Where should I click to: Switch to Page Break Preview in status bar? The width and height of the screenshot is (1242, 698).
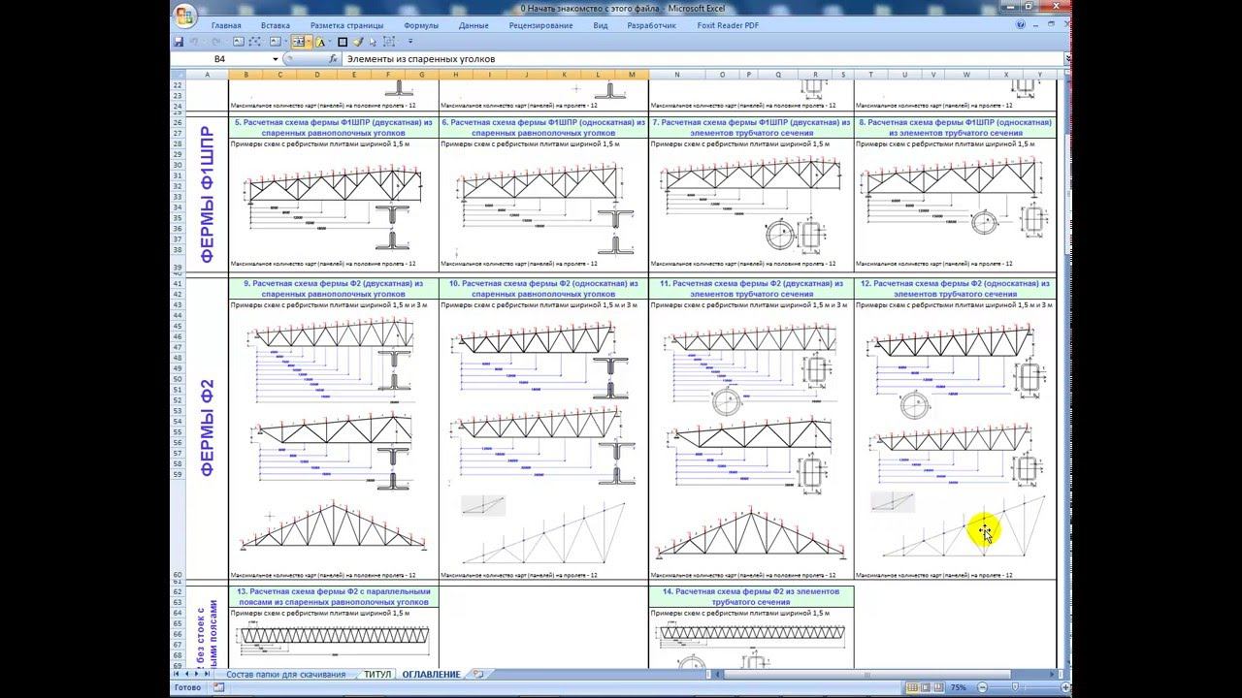[x=939, y=687]
